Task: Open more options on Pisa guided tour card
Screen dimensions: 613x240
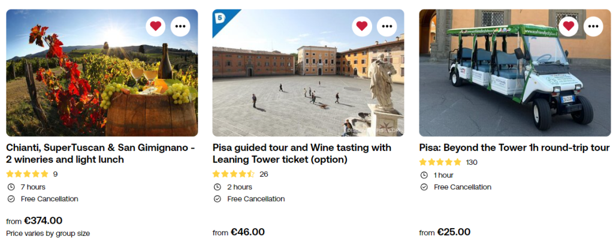Action: 387,26
